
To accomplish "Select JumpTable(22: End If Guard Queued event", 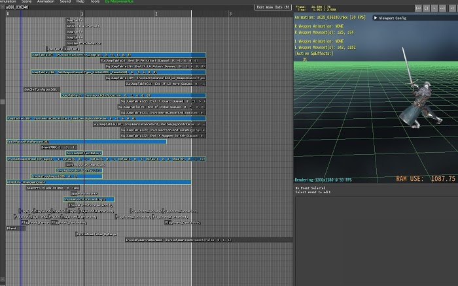I will [164, 101].
